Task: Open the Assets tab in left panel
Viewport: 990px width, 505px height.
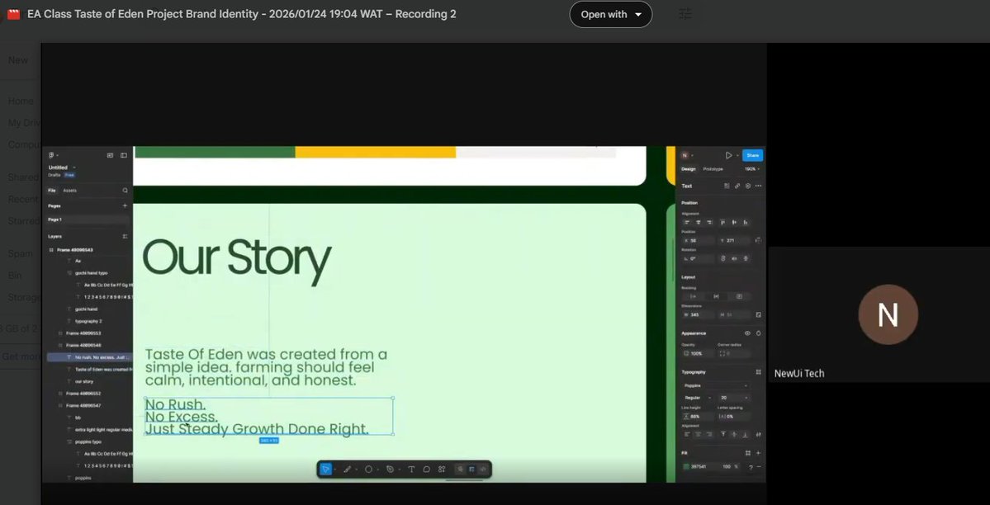Action: click(x=69, y=190)
